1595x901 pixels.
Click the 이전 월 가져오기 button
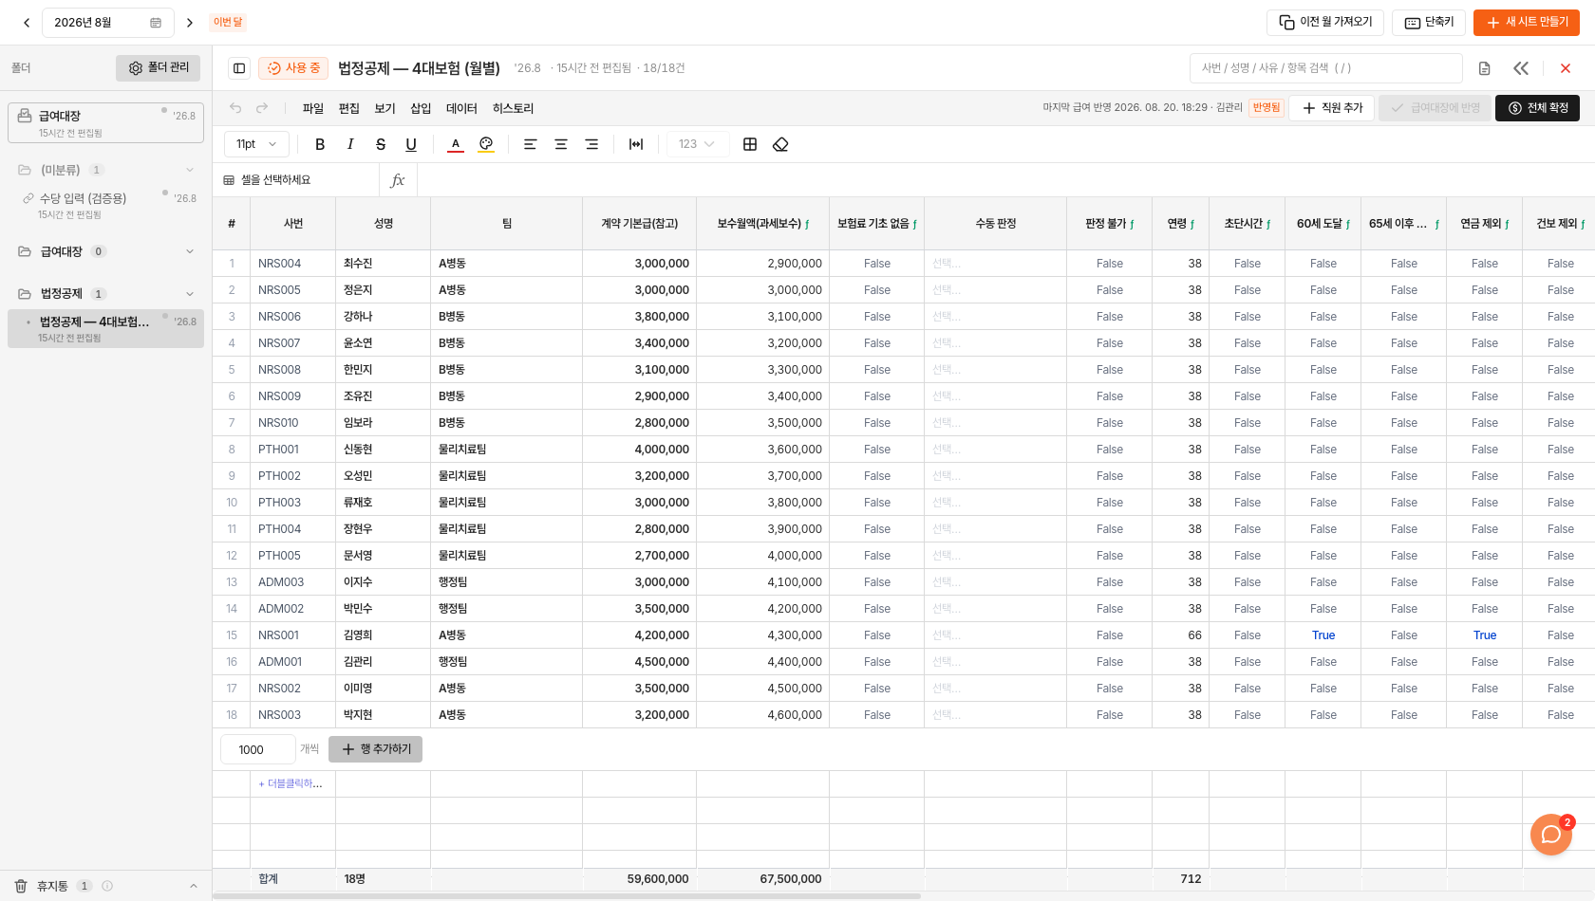[x=1325, y=23]
